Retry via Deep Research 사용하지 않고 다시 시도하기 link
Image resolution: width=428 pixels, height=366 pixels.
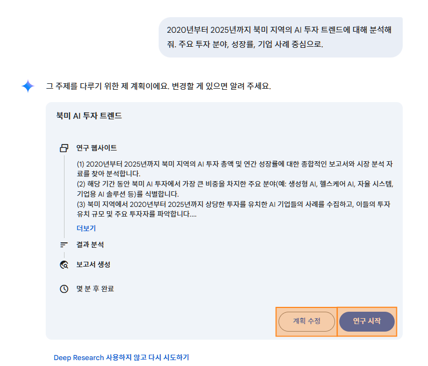point(121,357)
